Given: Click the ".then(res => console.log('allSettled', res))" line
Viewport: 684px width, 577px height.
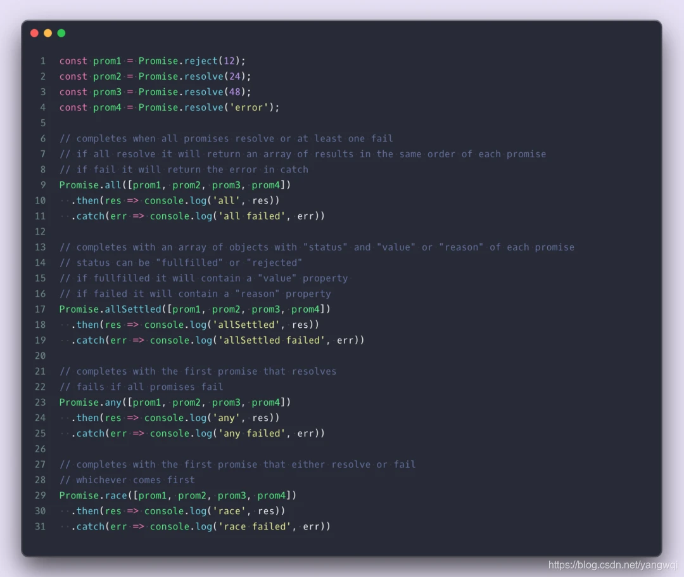Looking at the screenshot, I should click(x=195, y=325).
